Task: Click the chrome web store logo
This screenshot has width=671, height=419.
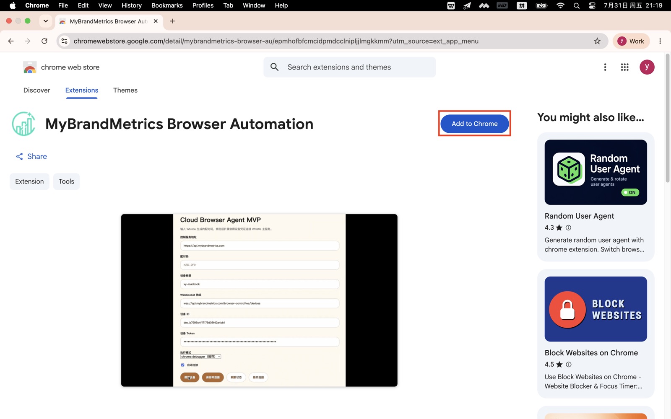Action: click(61, 67)
